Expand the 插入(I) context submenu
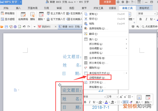 106,39
